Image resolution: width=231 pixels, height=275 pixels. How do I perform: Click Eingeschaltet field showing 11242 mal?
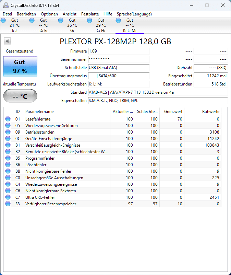pos(211,76)
